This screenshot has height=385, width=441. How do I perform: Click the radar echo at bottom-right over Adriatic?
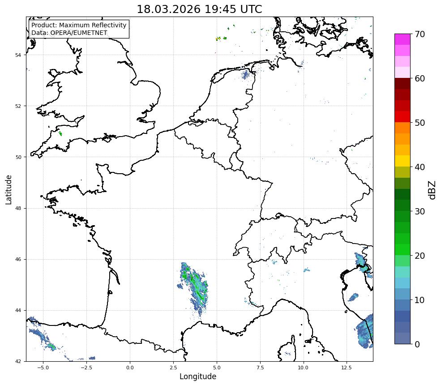[365, 332]
